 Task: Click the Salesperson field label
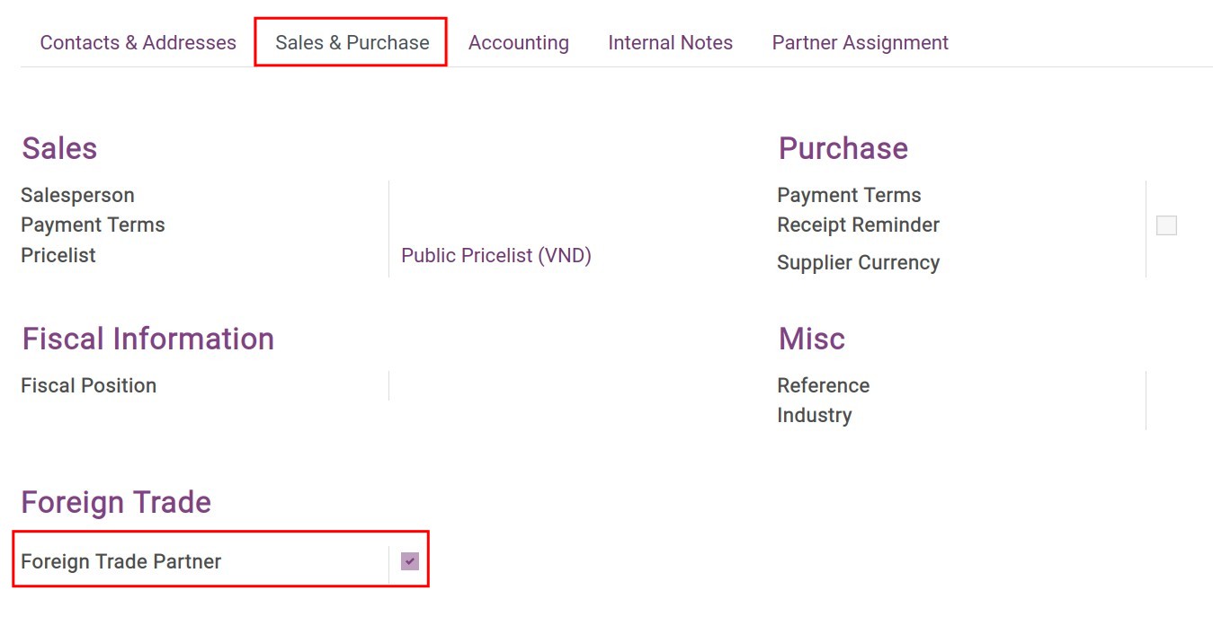tap(77, 195)
